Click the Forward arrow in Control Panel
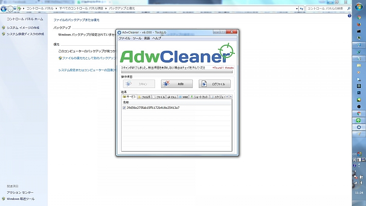Image resolution: width=366 pixels, height=206 pixels. coord(11,9)
